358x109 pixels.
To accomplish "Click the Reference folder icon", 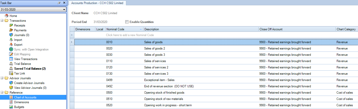I will pyautogui.click(x=7, y=93).
